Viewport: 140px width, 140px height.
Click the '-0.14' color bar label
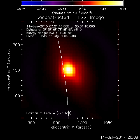(62, 9)
